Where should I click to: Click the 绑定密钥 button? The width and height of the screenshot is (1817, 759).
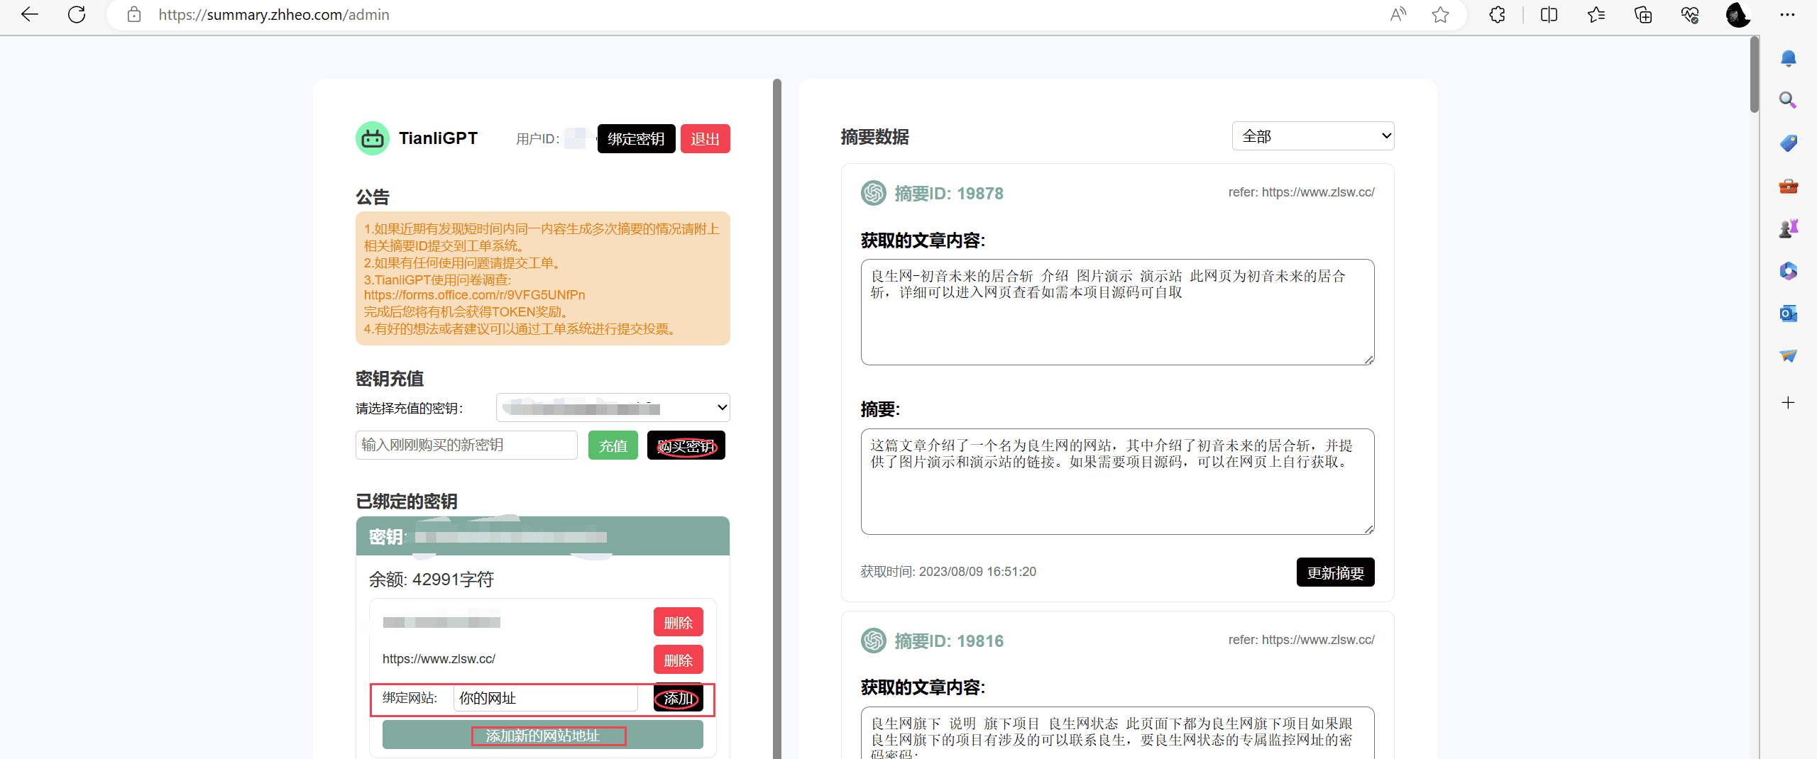coord(636,139)
